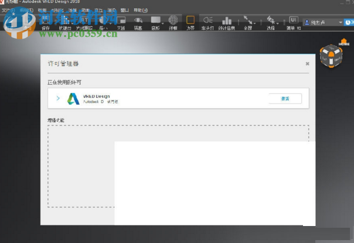Image resolution: width=354 pixels, height=243 pixels.
Task: Click the 激活 (Activate) button
Action: pos(285,98)
